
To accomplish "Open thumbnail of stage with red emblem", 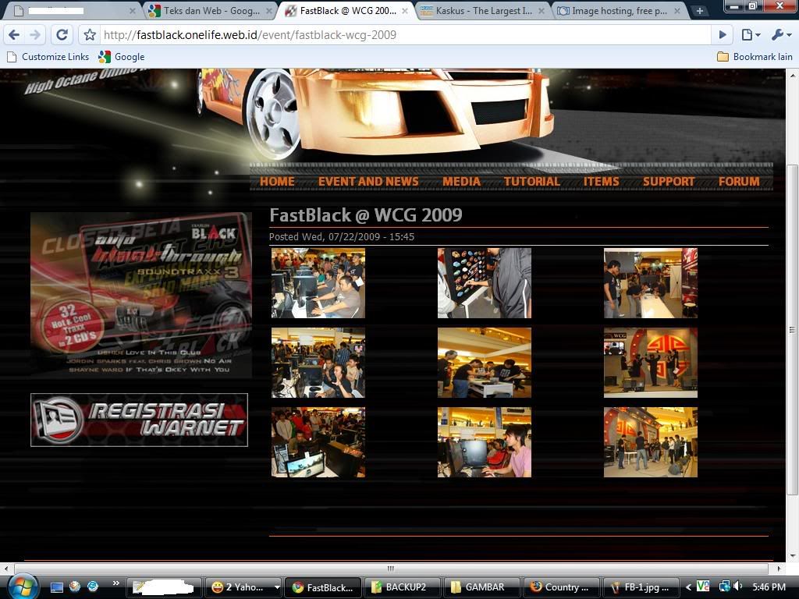I will 650,363.
